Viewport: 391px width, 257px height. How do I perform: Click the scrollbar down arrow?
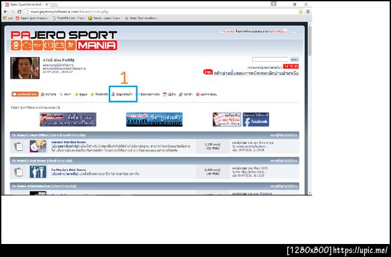click(310, 193)
